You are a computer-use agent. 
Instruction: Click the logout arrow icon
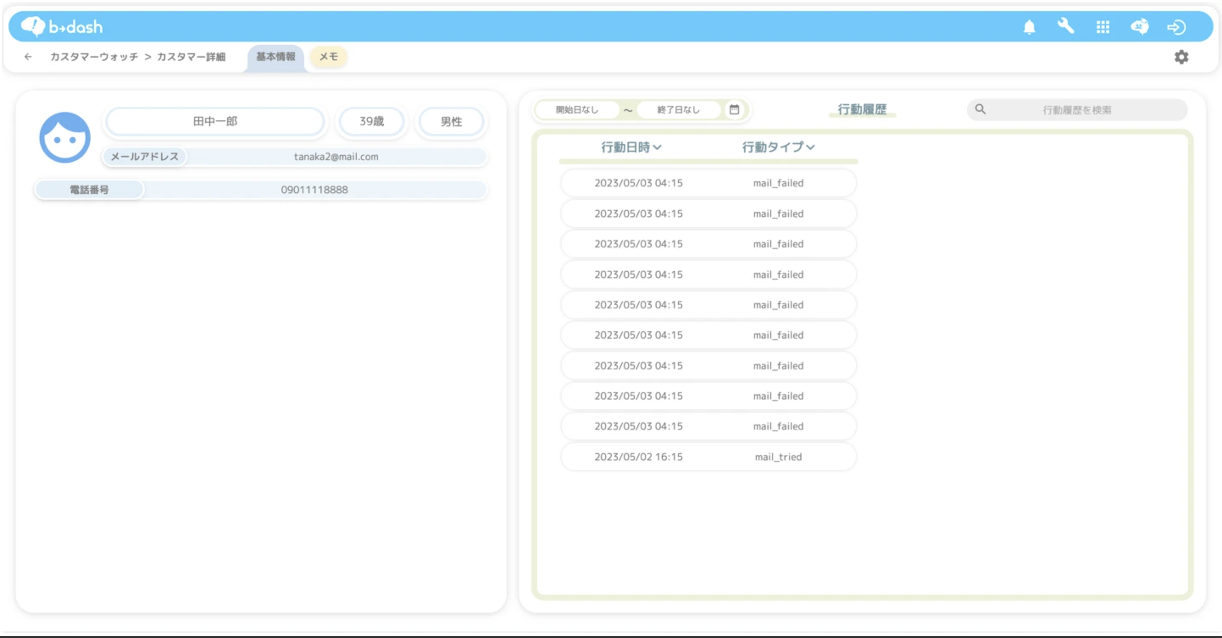pos(1177,27)
